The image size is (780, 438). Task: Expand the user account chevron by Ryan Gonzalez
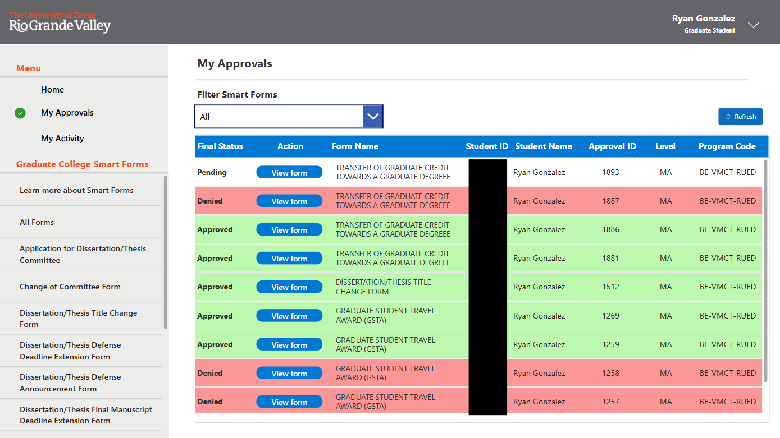coord(754,25)
